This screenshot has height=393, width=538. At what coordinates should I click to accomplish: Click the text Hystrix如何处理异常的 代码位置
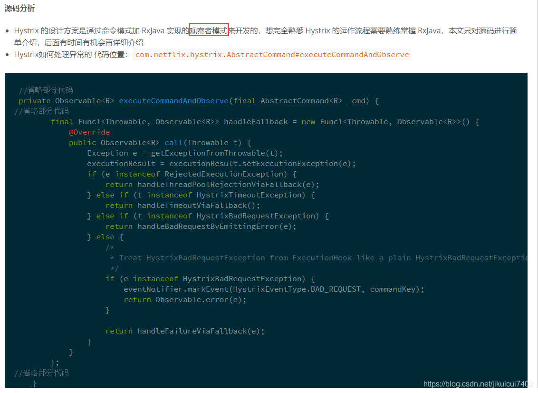coord(71,55)
